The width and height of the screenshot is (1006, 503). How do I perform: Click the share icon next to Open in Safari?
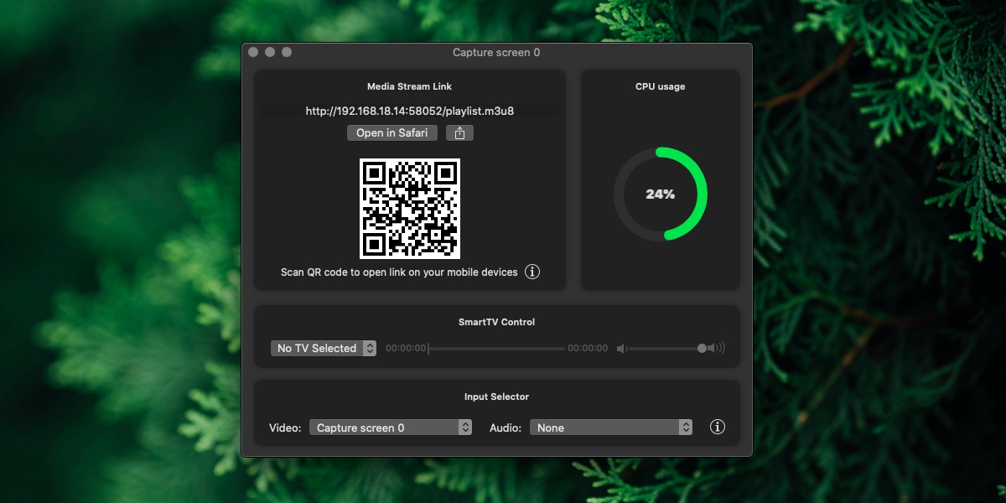[x=459, y=132]
